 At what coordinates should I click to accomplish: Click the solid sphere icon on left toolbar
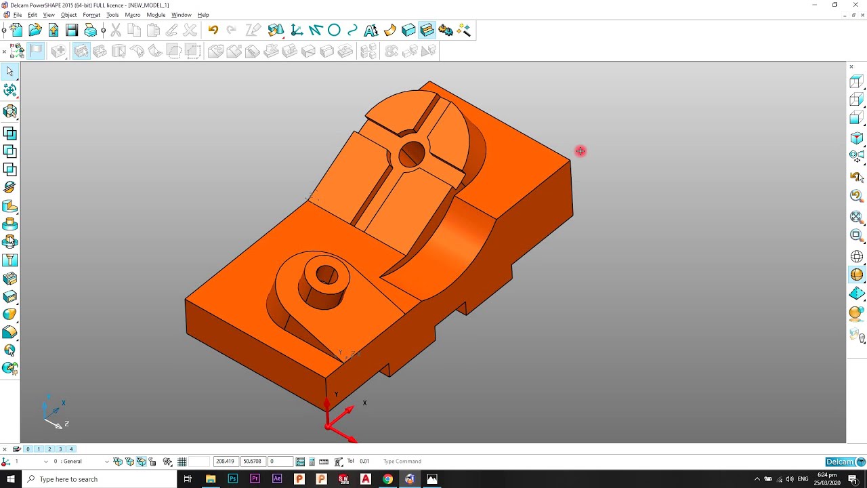tap(9, 314)
